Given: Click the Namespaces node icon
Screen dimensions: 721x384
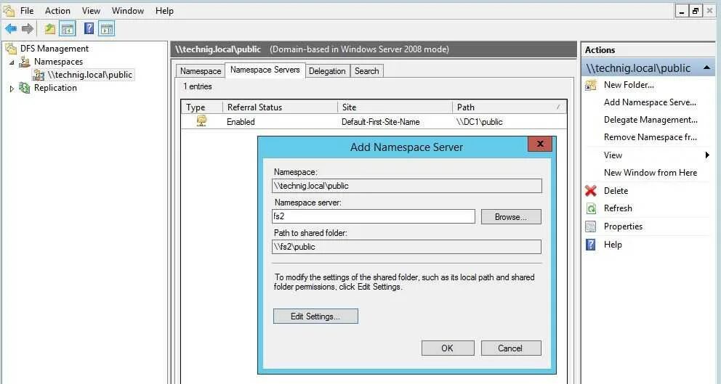Looking at the screenshot, I should [x=25, y=62].
